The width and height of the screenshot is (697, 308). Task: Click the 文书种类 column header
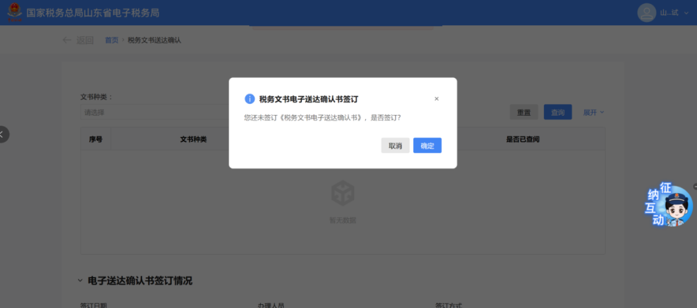(x=193, y=139)
